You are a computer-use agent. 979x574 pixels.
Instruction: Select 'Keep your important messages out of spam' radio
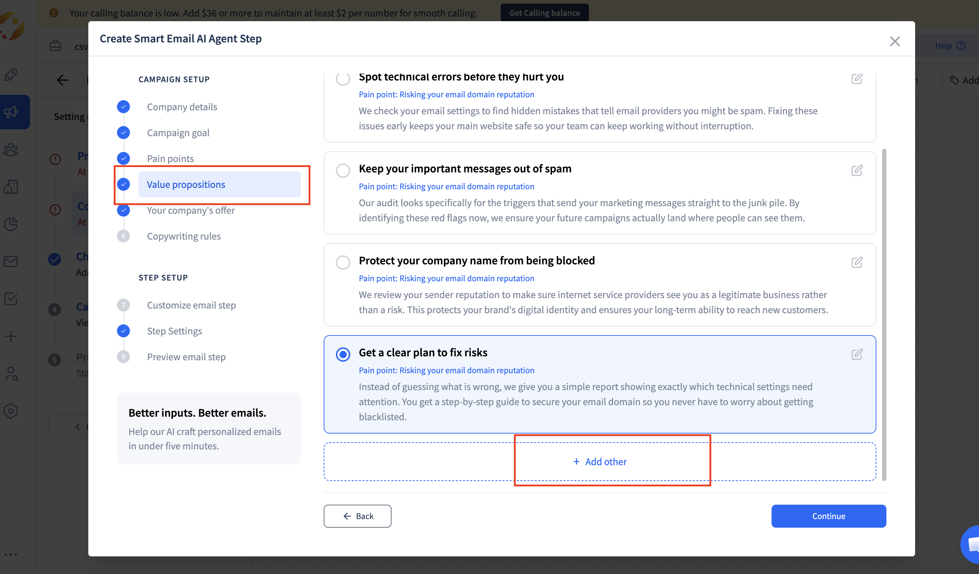click(x=343, y=170)
